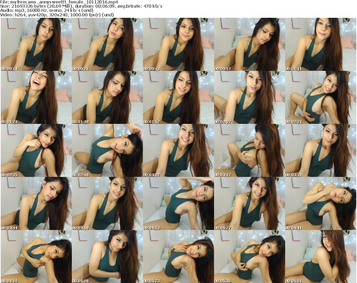Open the preview frame marked 00:04:41
357x283 pixels.
321,204
